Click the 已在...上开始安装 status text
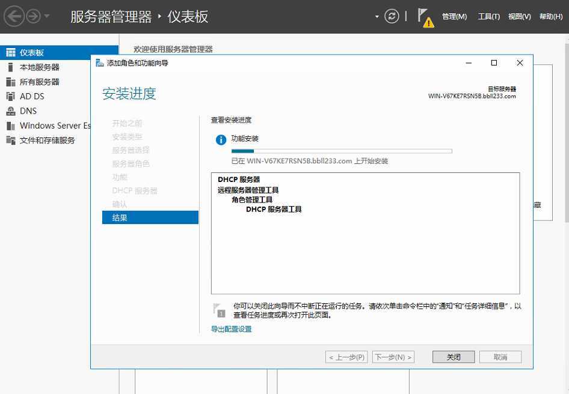The height and width of the screenshot is (394, 569). pyautogui.click(x=310, y=161)
